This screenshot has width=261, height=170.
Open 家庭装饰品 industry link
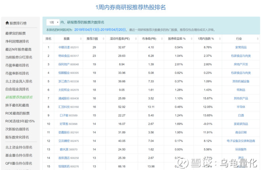241,124
